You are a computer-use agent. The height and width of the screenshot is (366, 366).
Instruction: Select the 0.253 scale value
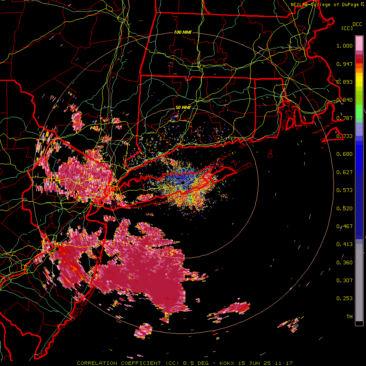pyautogui.click(x=344, y=298)
